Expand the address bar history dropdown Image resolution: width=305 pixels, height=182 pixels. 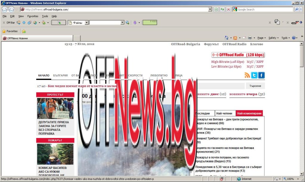tap(210, 9)
